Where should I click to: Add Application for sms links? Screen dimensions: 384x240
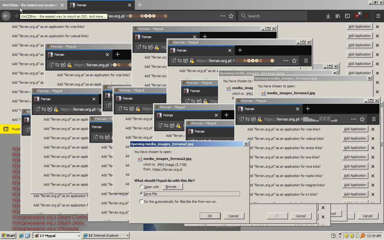click(x=355, y=157)
